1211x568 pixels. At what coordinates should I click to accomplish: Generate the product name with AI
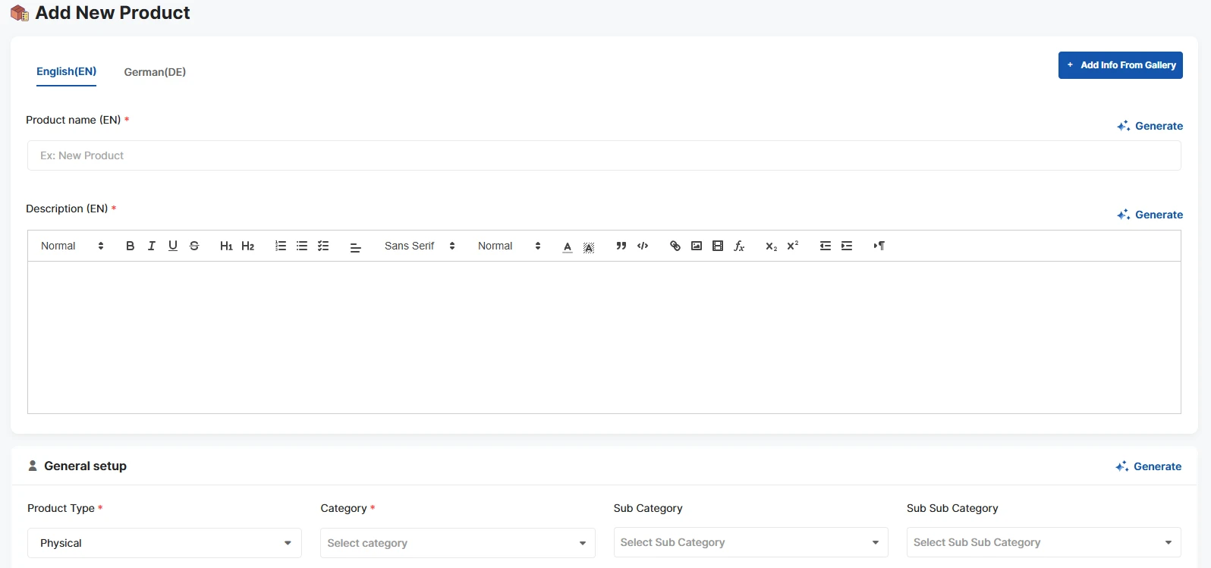pos(1150,126)
